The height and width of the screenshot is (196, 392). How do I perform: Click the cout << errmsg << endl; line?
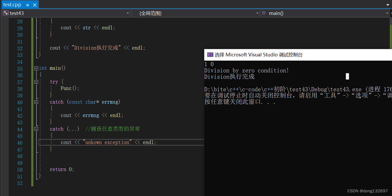(92, 115)
